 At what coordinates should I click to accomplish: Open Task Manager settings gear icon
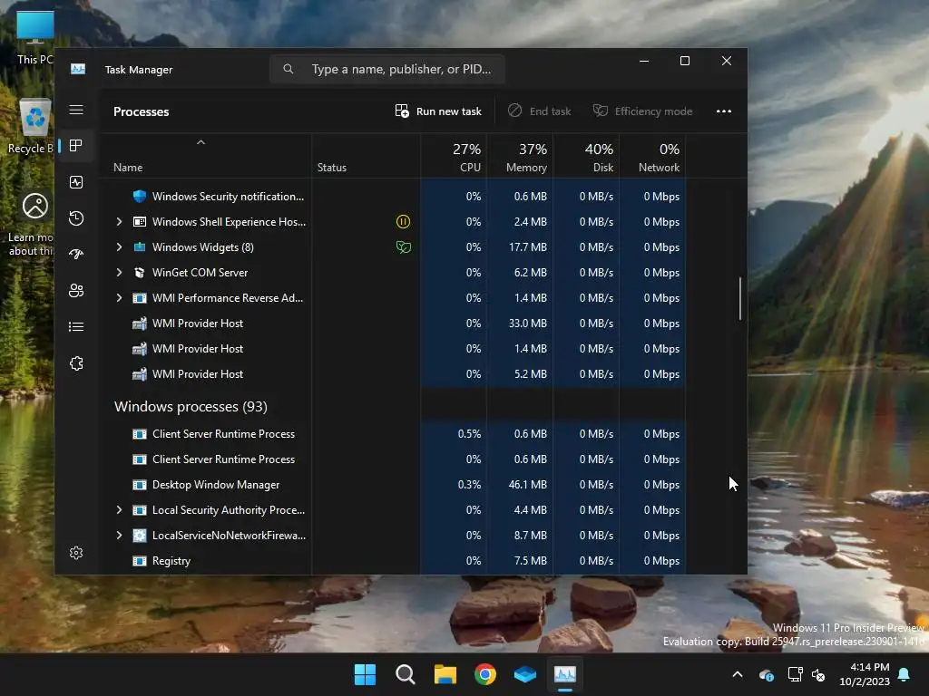[x=76, y=553]
